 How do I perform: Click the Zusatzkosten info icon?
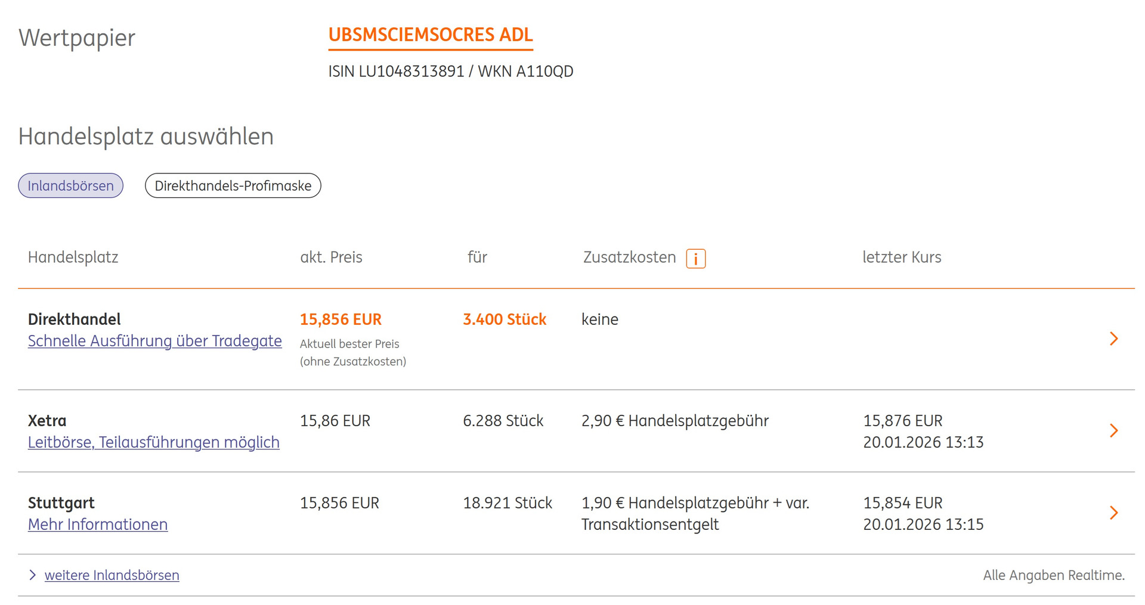point(695,259)
